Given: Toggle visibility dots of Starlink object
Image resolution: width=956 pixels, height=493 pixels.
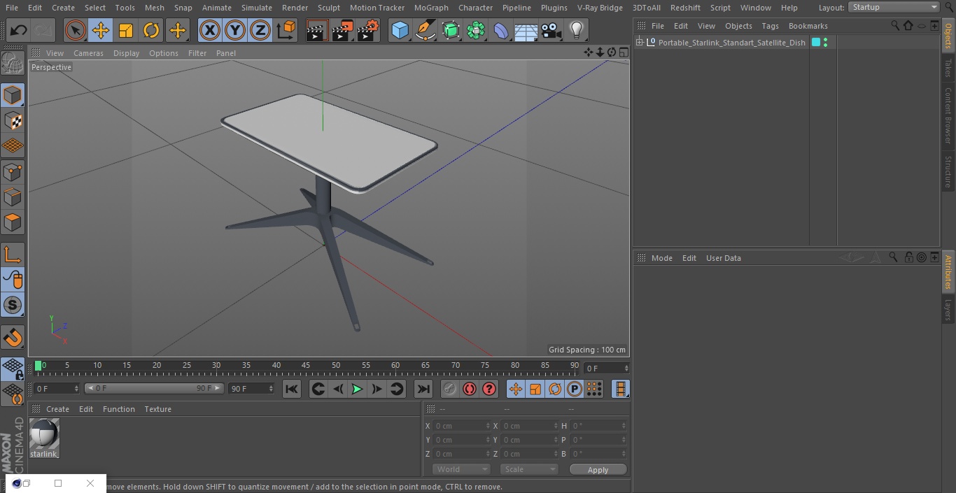Looking at the screenshot, I should 826,42.
